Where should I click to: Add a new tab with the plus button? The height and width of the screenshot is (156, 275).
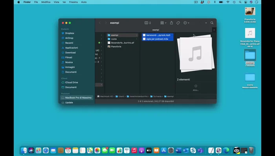point(214,30)
